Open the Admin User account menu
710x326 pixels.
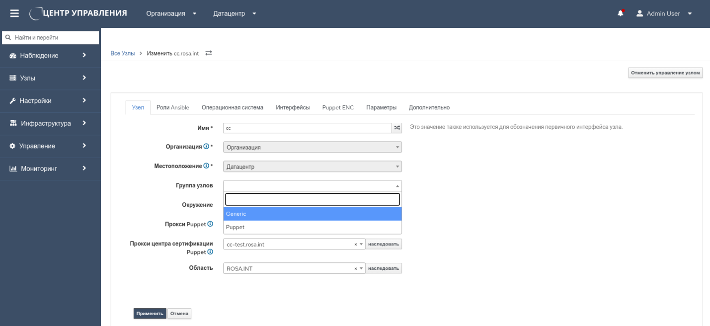[x=664, y=13]
